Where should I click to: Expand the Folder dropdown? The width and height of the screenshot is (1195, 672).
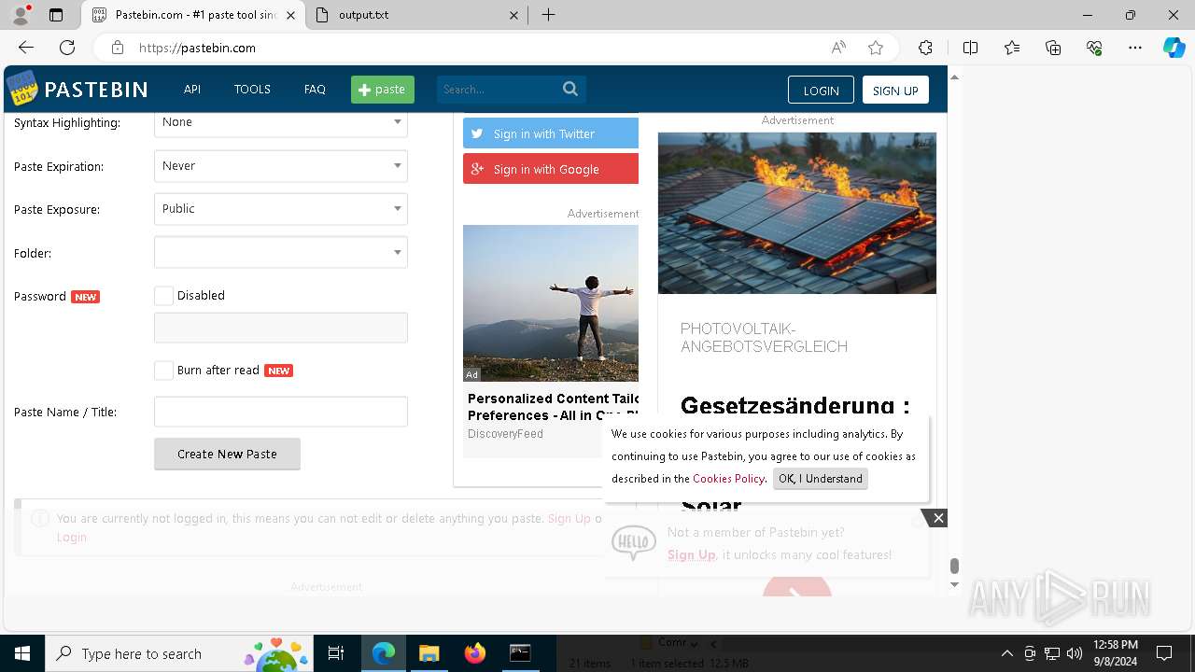pos(281,252)
